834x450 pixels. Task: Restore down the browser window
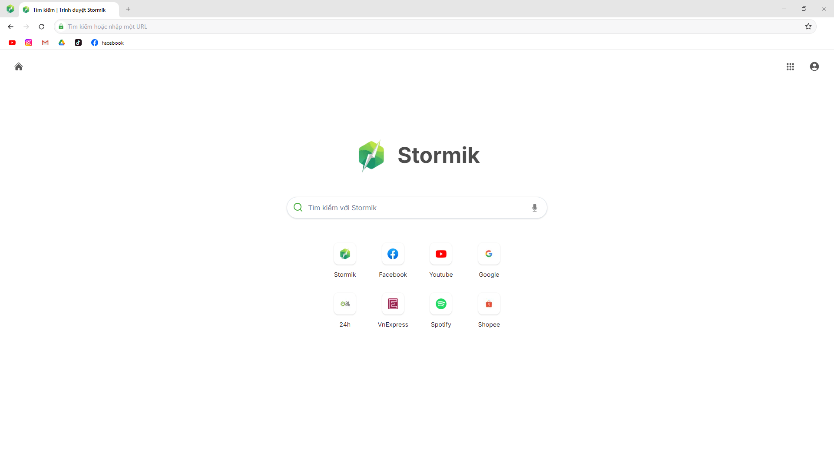tap(804, 9)
